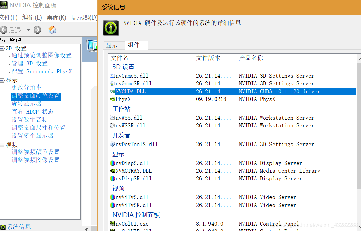Click the 工作站 group header
The height and width of the screenshot is (231, 361).
[x=121, y=109]
